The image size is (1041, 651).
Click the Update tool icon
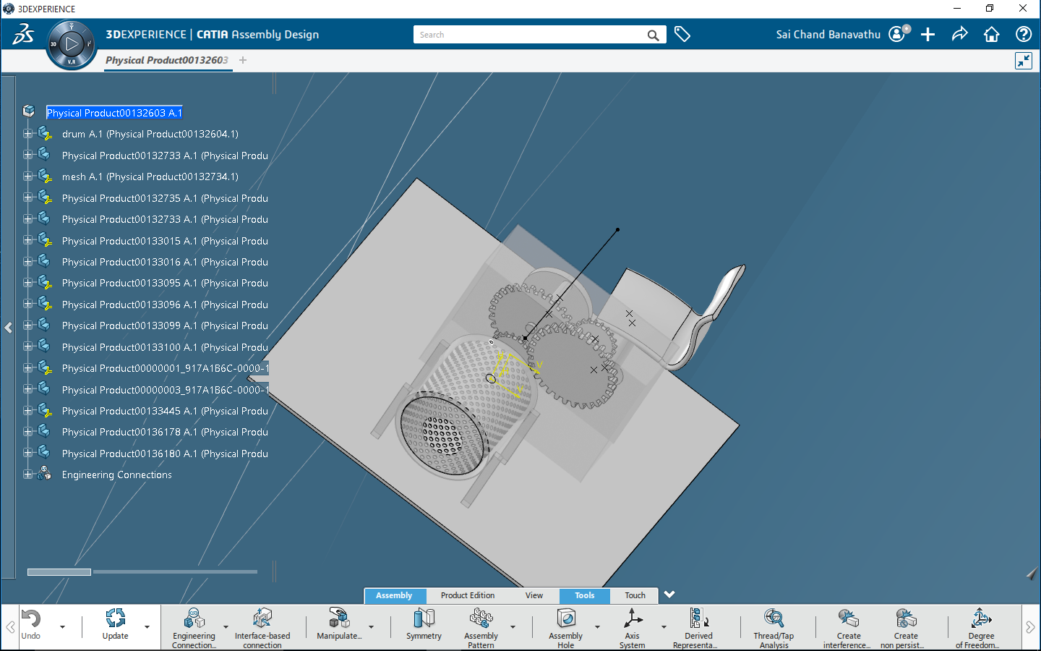115,618
